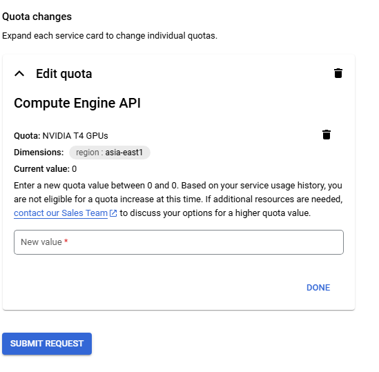Click the Current value: 0 line
This screenshot has height=372, width=379.
[x=46, y=169]
